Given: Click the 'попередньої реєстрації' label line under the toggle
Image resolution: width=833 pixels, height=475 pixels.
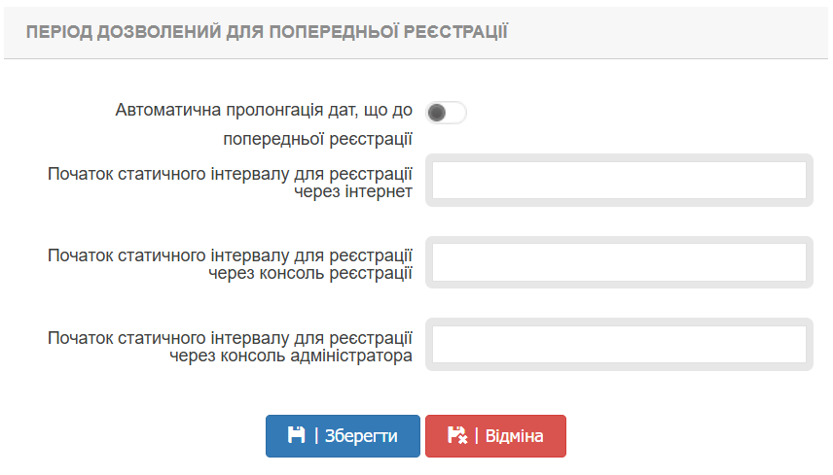Looking at the screenshot, I should click(x=317, y=139).
